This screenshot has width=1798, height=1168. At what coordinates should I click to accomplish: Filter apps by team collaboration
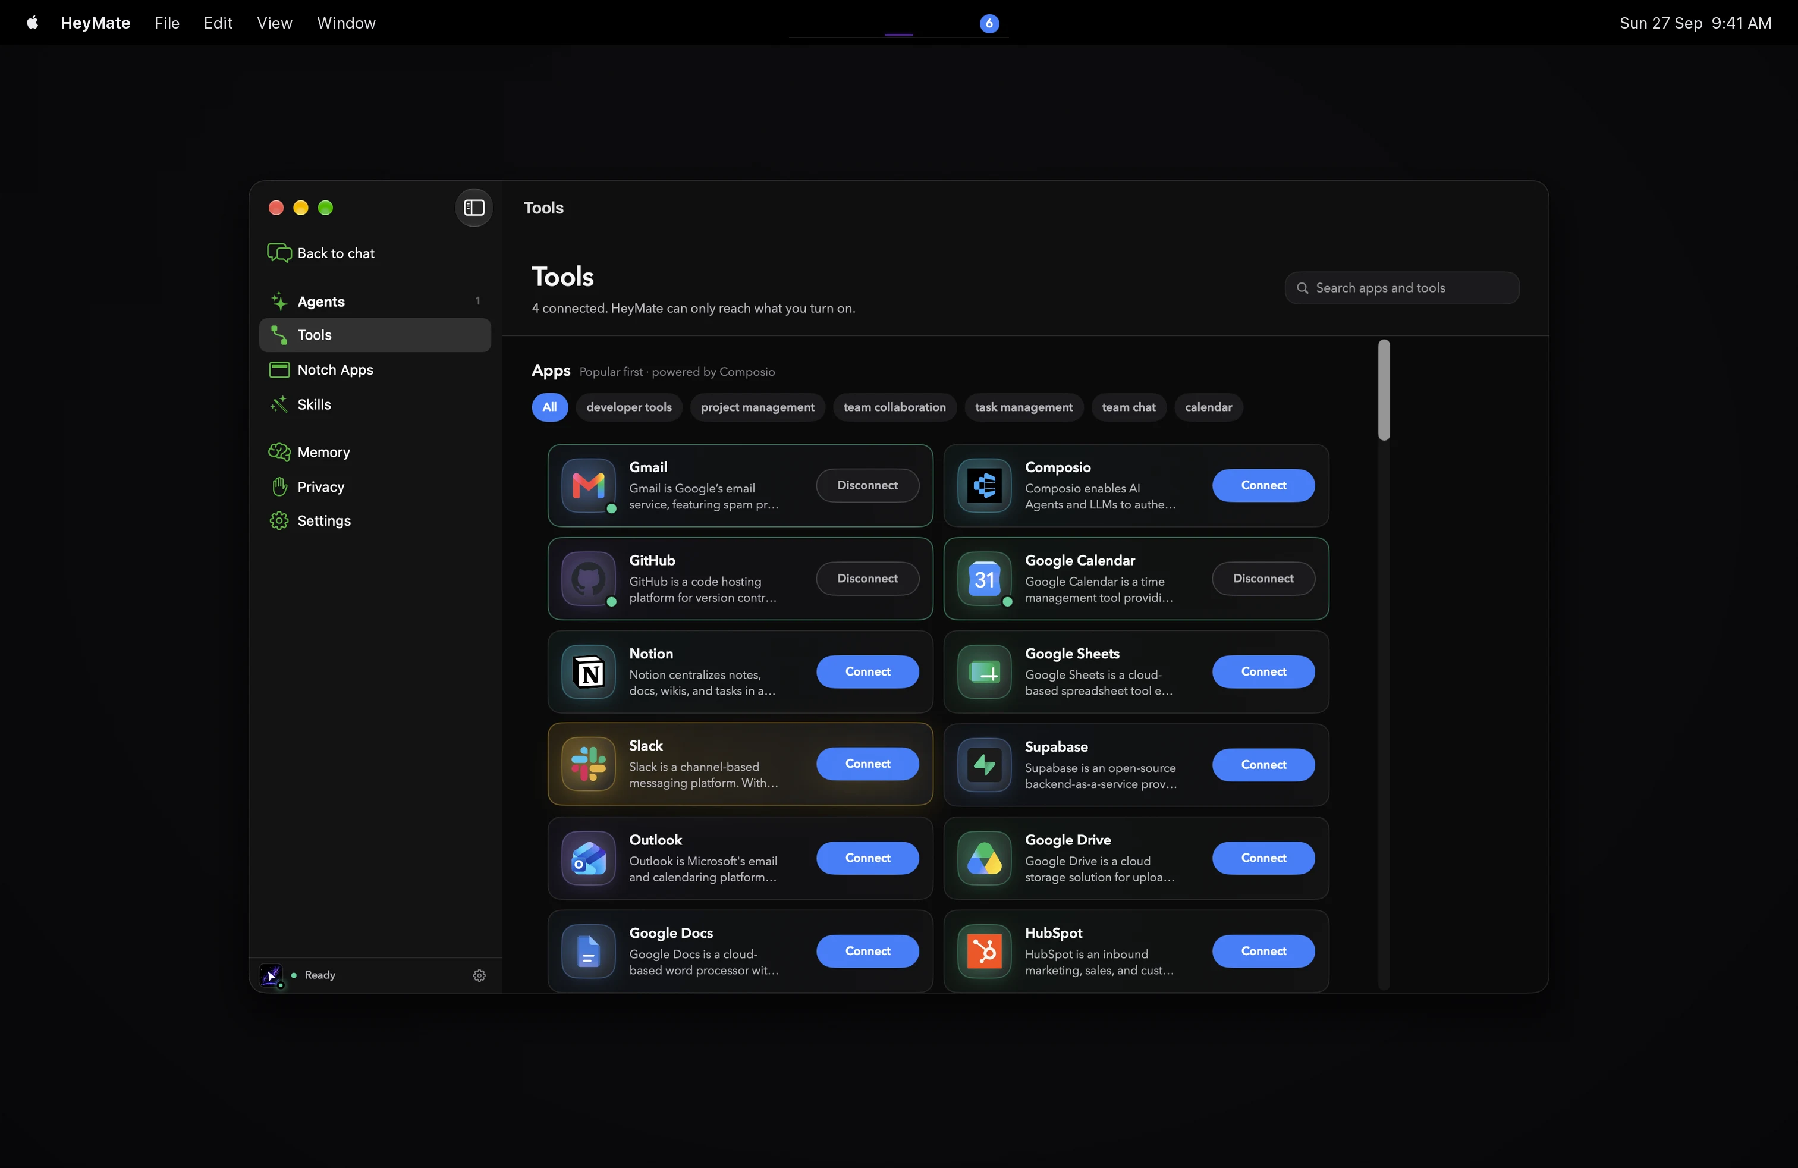point(894,407)
